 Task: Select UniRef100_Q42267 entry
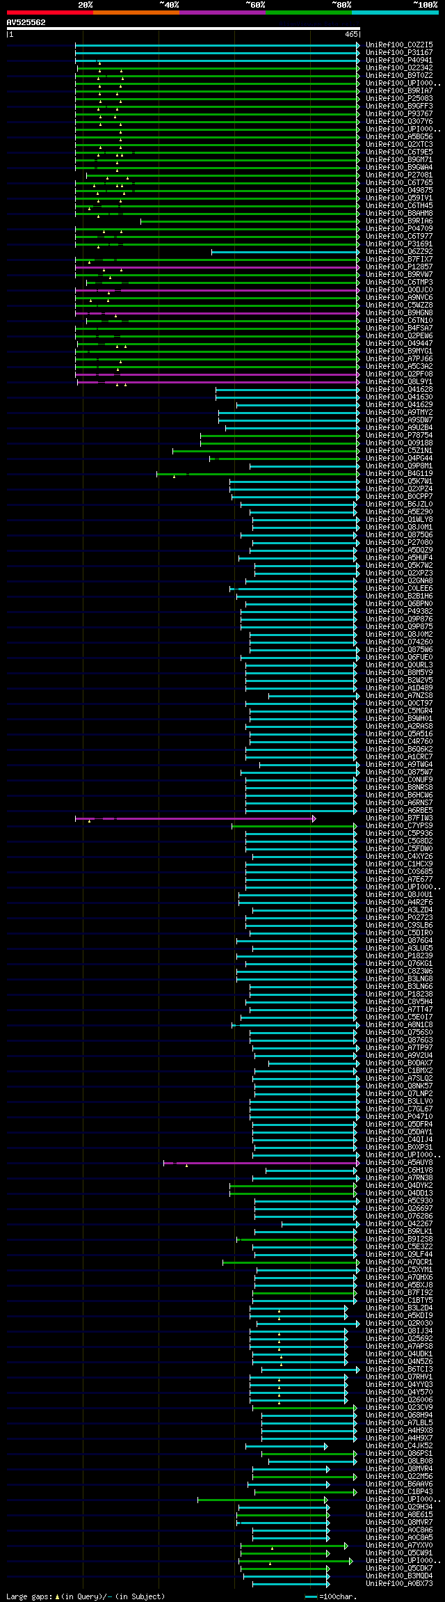399,1224
